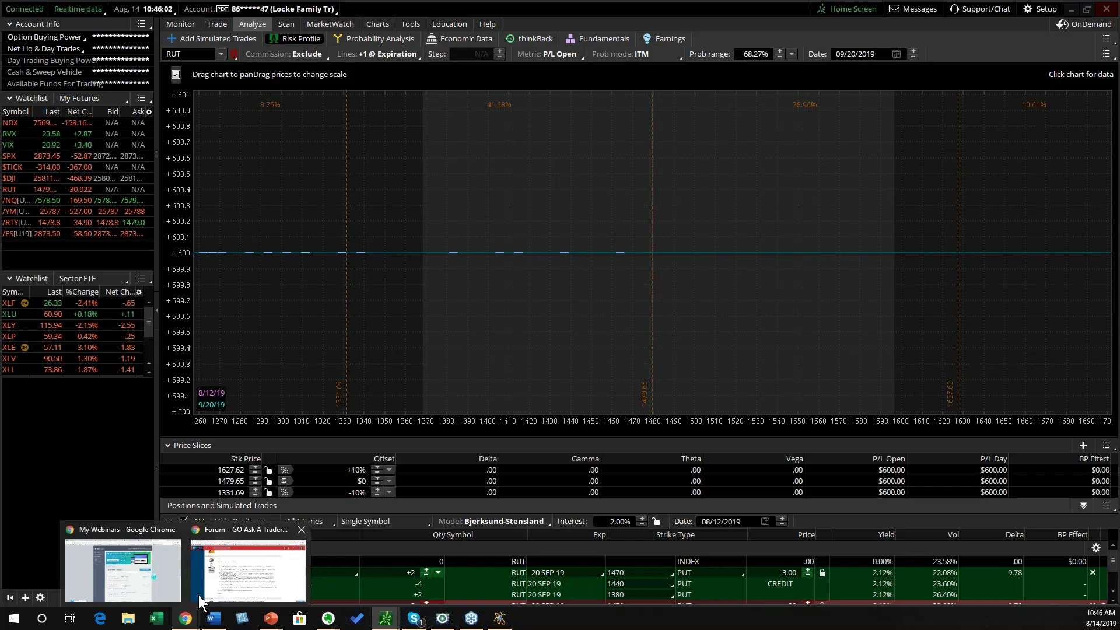Open the Account Info gadget menu icon
The width and height of the screenshot is (1120, 630).
141,24
